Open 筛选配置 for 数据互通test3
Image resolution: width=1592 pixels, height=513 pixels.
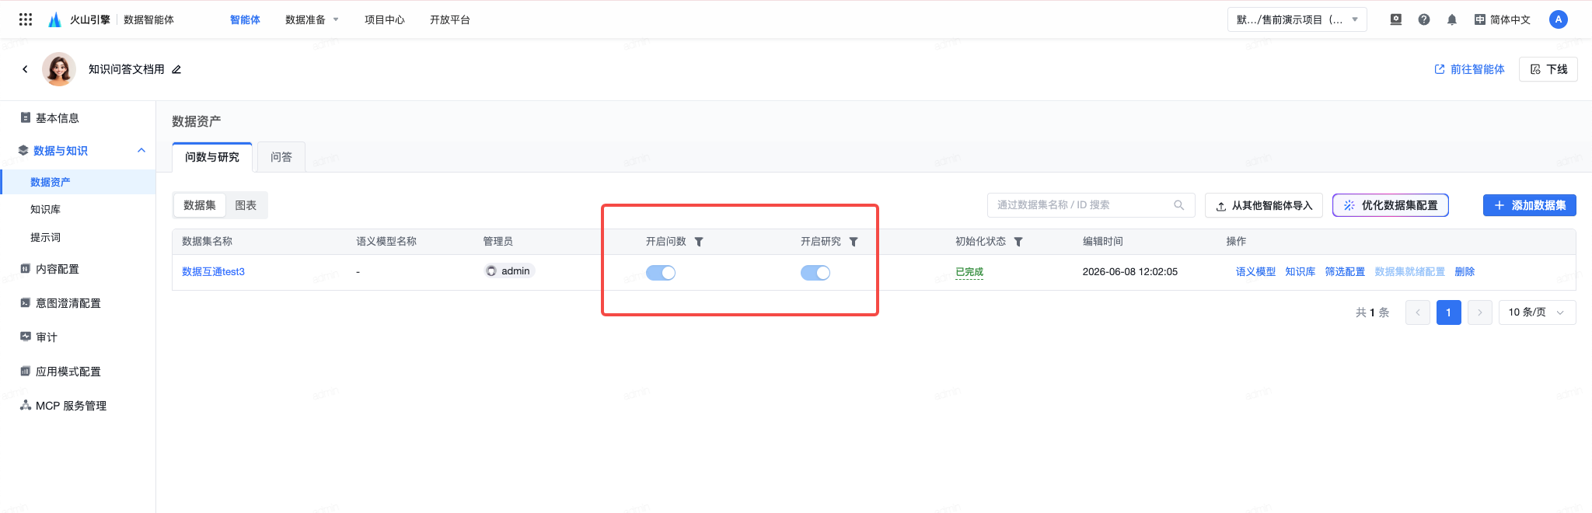[1345, 271]
